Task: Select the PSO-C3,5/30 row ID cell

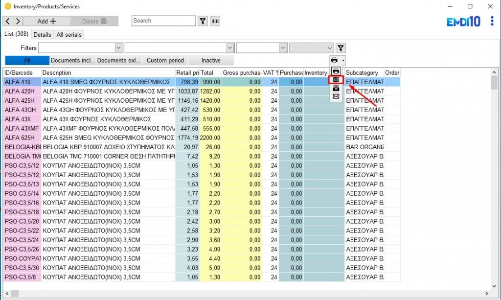Action: tap(22, 268)
